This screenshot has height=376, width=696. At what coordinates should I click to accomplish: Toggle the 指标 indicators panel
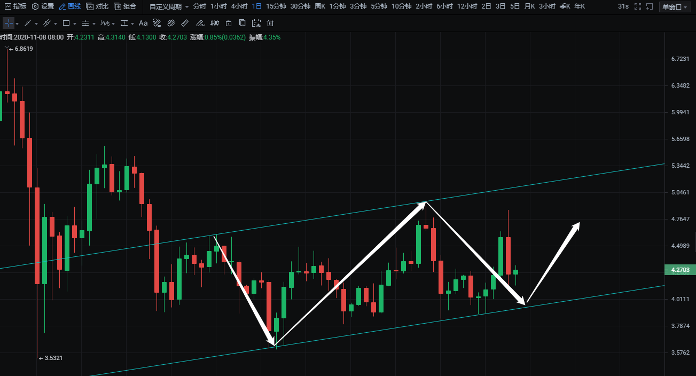[15, 6]
